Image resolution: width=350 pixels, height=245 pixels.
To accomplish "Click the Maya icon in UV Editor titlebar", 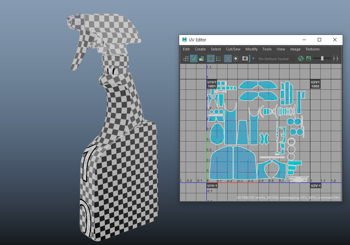I will [x=184, y=40].
